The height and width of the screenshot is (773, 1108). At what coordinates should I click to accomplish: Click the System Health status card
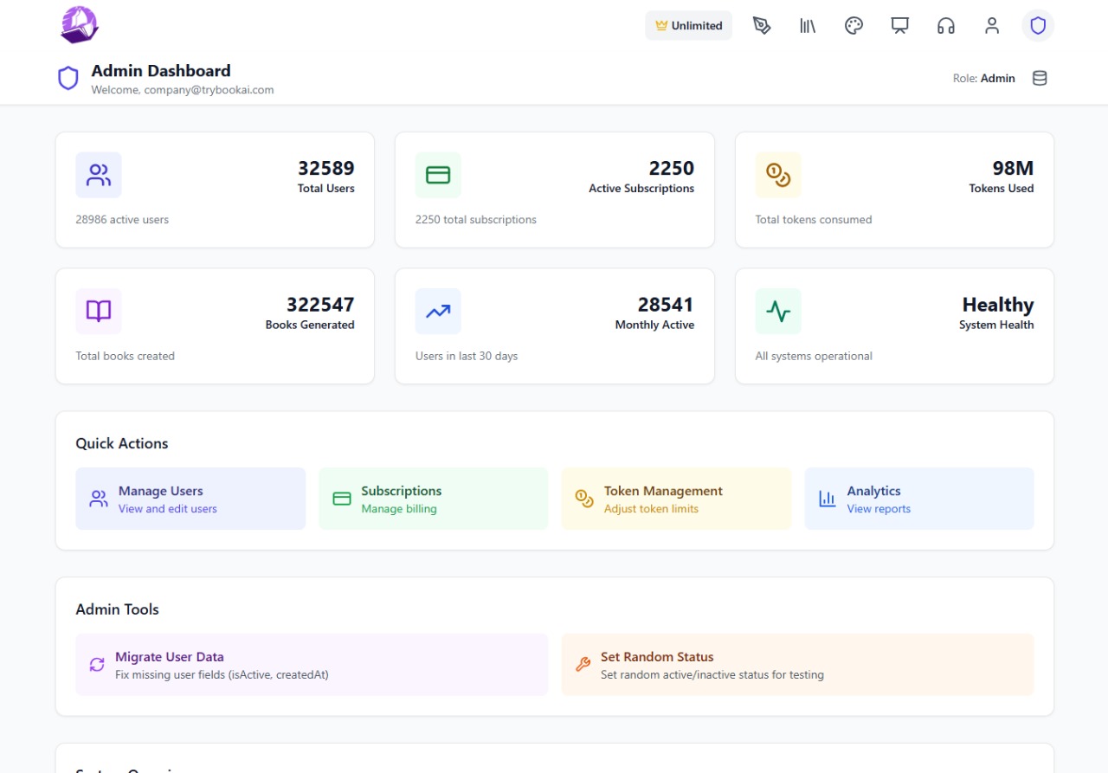click(x=894, y=326)
